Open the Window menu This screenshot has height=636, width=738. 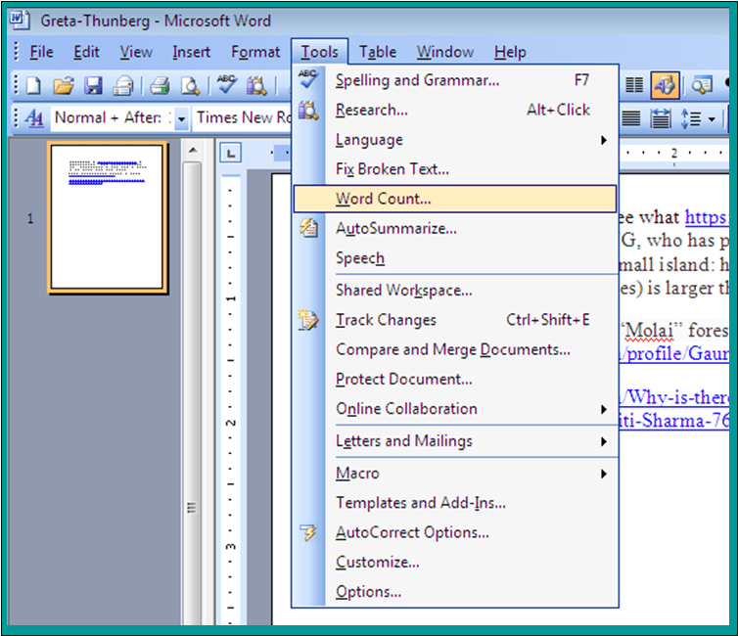[x=444, y=52]
